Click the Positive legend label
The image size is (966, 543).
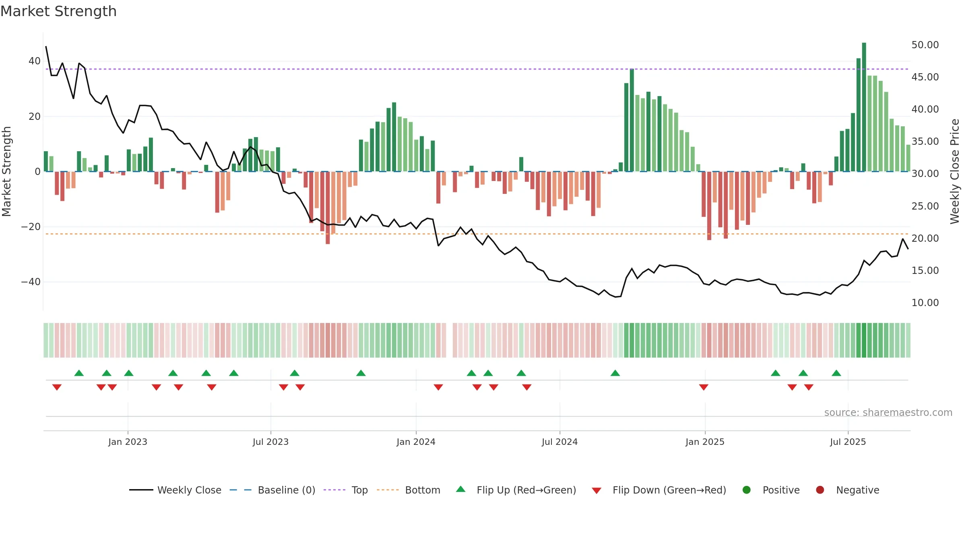[781, 490]
